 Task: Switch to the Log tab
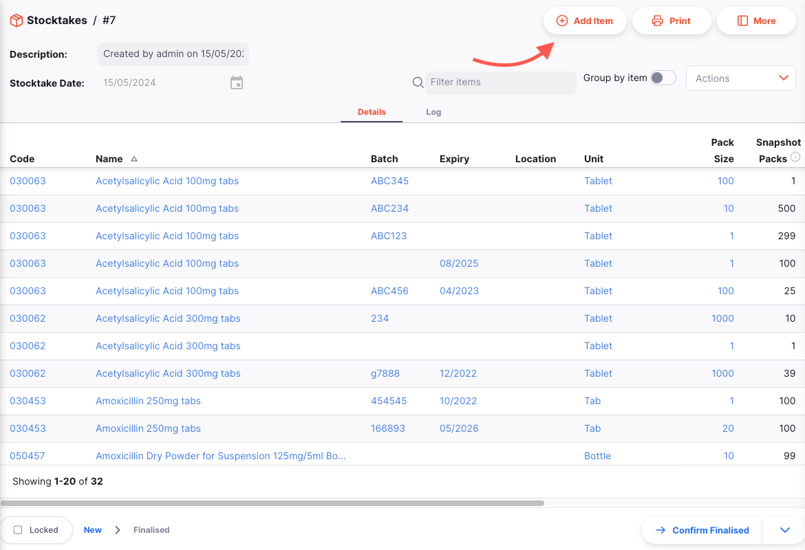coord(433,112)
